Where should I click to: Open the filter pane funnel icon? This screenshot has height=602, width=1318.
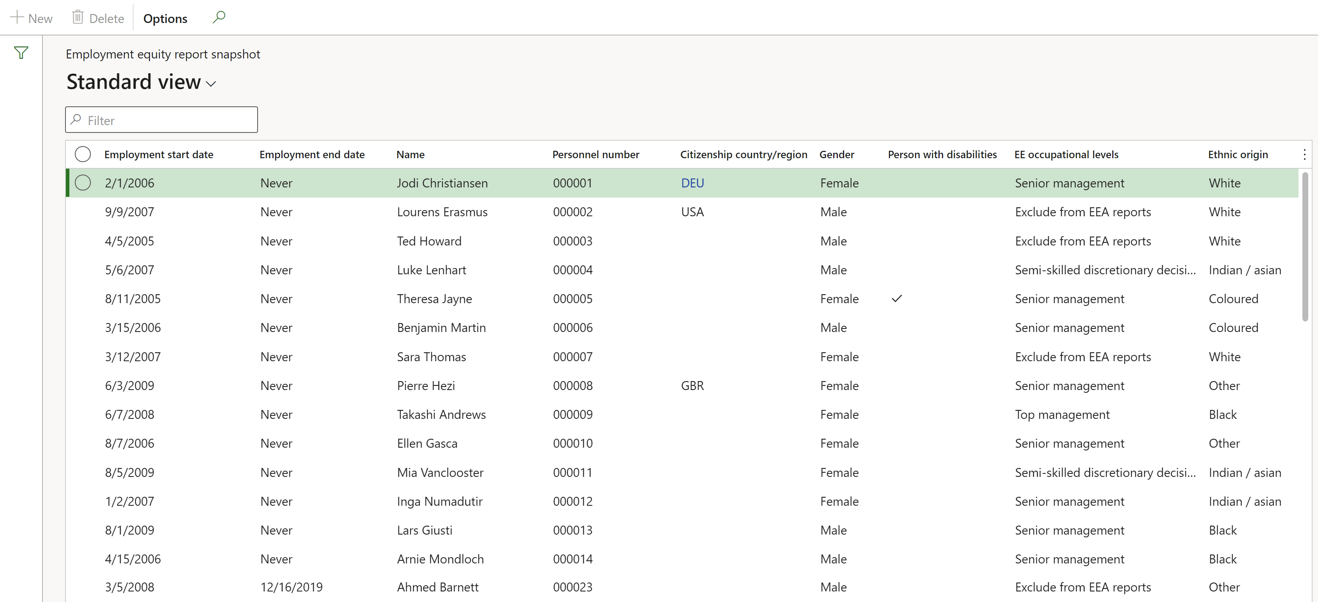click(21, 53)
